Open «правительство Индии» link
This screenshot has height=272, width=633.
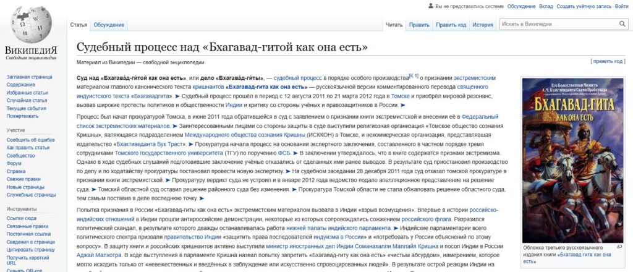point(193,237)
